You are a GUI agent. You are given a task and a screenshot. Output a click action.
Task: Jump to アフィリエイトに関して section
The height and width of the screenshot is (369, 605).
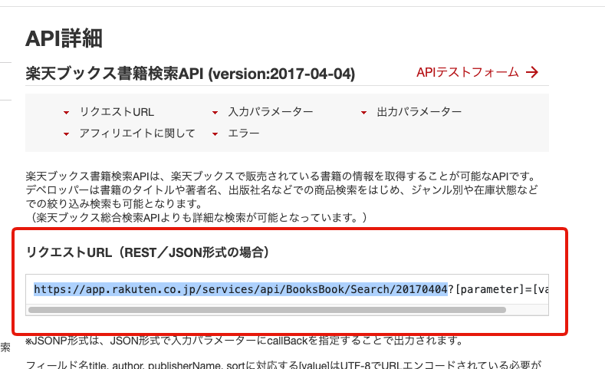pos(137,133)
